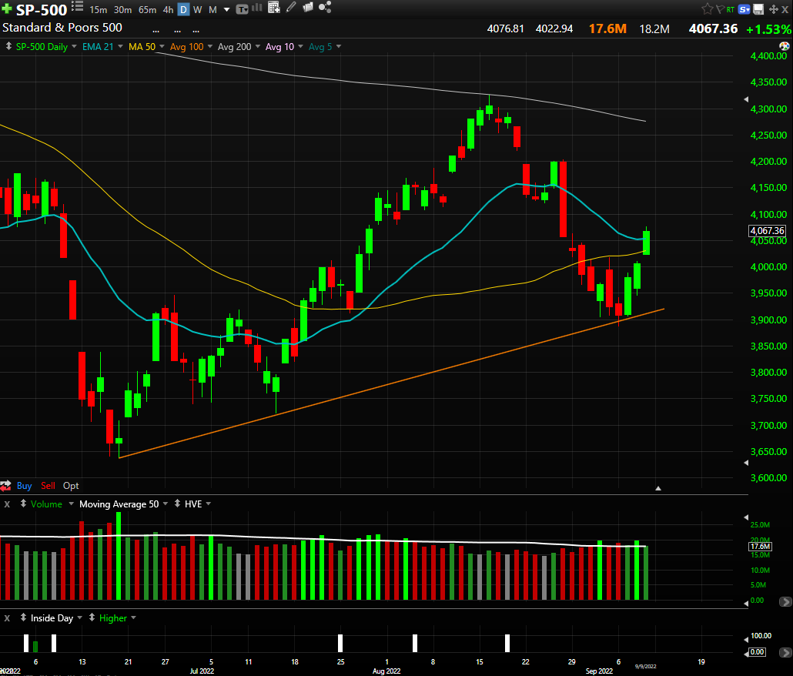Image resolution: width=793 pixels, height=676 pixels.
Task: Click reorder arrows beside Volume label
Action: (23, 504)
